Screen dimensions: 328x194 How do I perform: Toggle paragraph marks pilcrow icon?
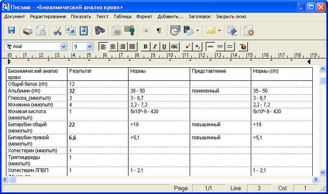(x=159, y=31)
